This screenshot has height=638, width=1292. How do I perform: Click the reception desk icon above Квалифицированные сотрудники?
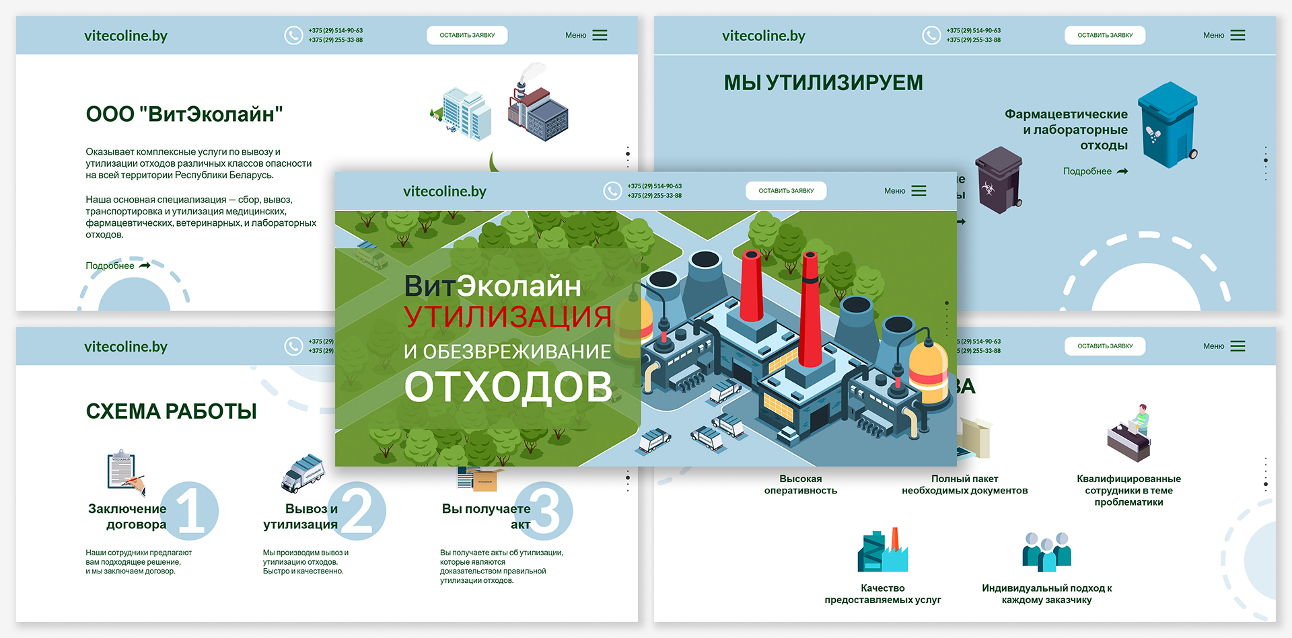pos(1129,434)
